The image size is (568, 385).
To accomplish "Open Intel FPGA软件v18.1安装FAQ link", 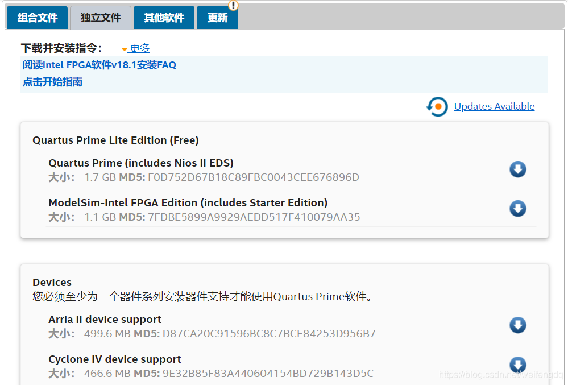I will tap(99, 65).
